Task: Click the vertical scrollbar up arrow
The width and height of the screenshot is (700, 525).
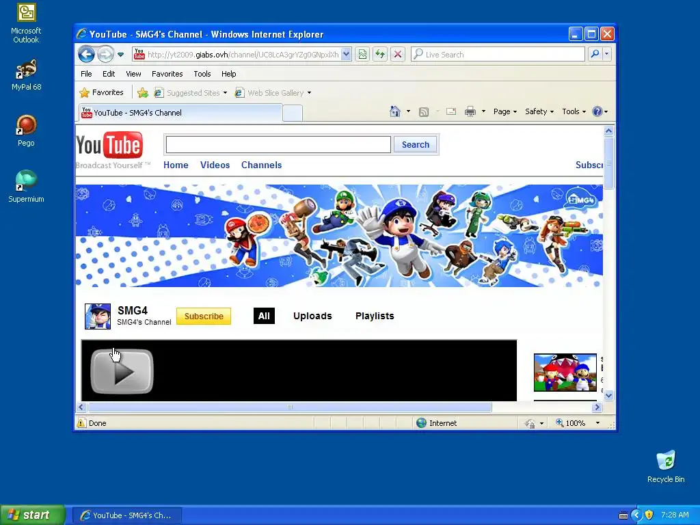Action: click(x=608, y=131)
